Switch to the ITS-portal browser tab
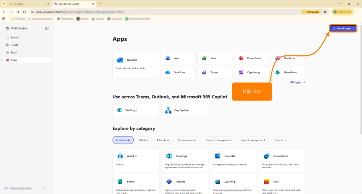Viewport: 362px width, 194px height. point(28,4)
